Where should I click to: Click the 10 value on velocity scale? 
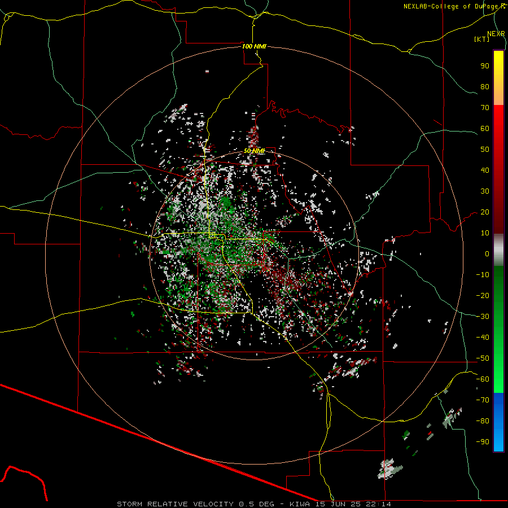click(x=485, y=233)
